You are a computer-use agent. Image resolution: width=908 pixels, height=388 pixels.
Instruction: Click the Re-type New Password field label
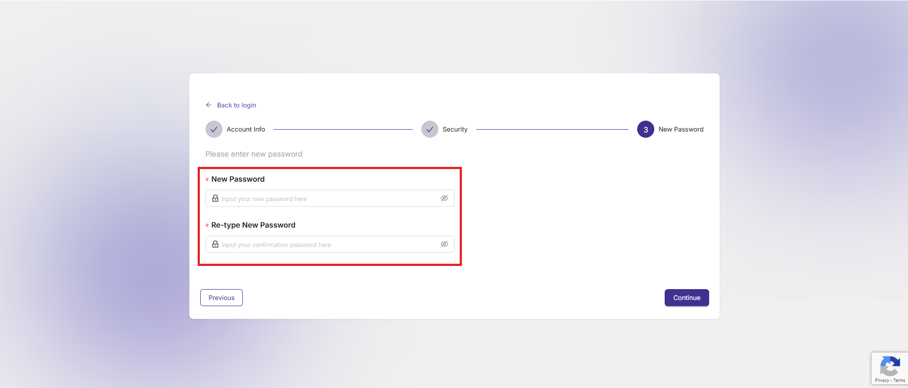coord(253,225)
